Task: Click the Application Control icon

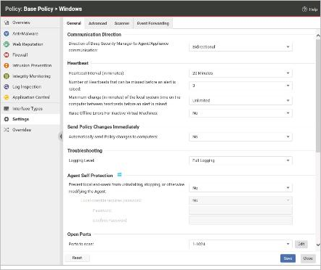Action: pos(7,97)
